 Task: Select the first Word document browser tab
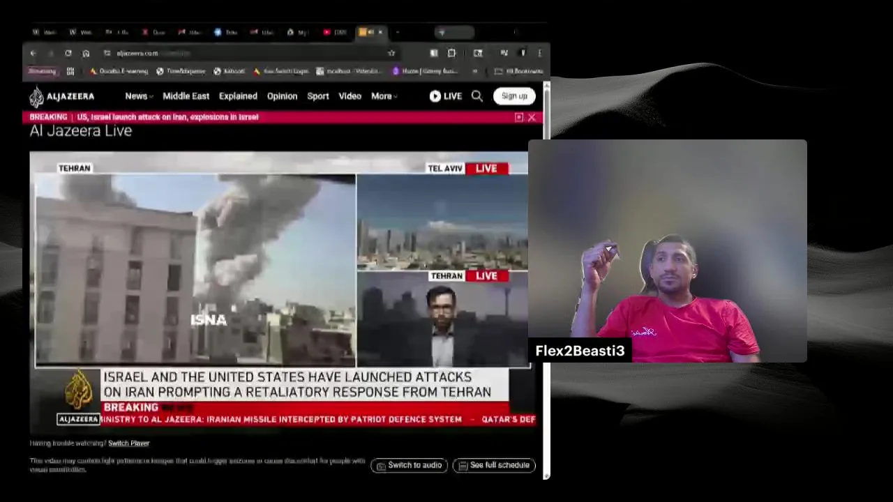(x=45, y=32)
